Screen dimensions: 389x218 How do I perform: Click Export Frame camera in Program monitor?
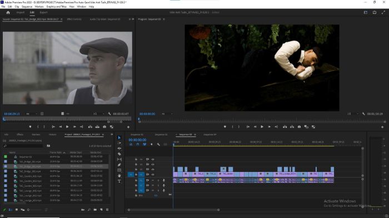[x=299, y=127]
